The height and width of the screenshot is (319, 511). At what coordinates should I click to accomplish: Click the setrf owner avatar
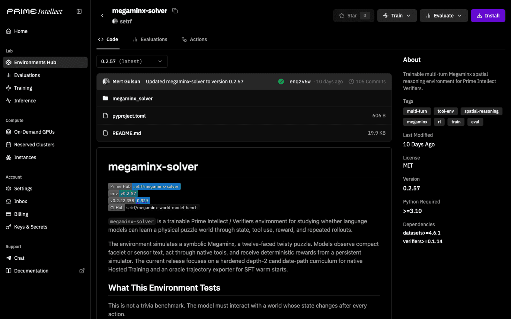pos(115,21)
